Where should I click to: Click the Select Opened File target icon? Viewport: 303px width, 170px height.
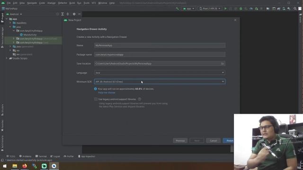57,14
